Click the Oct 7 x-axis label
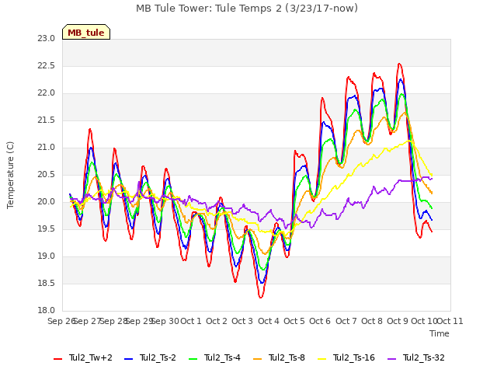This screenshot has height=373, width=497. coord(346,321)
